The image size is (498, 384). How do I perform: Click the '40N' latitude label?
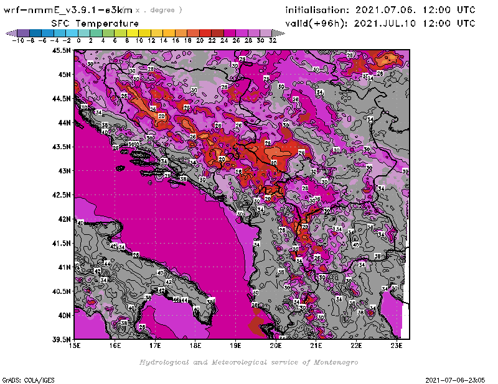64,316
